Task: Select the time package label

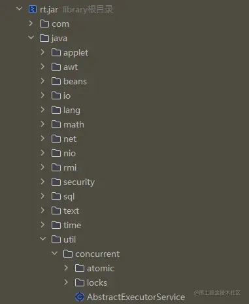Action: [72, 225]
